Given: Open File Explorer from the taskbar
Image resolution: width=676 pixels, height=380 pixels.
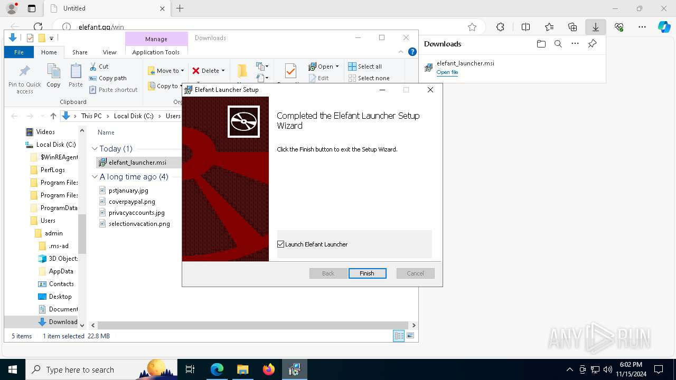Looking at the screenshot, I should coord(242,369).
